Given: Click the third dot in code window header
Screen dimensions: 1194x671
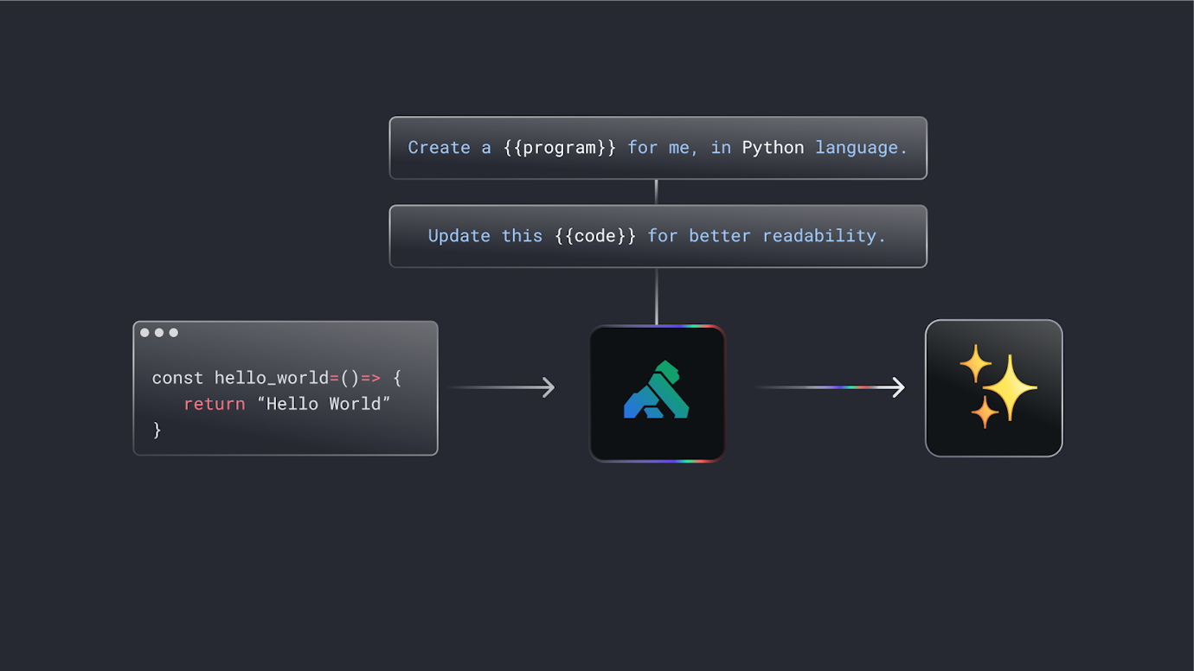Looking at the screenshot, I should tap(174, 333).
